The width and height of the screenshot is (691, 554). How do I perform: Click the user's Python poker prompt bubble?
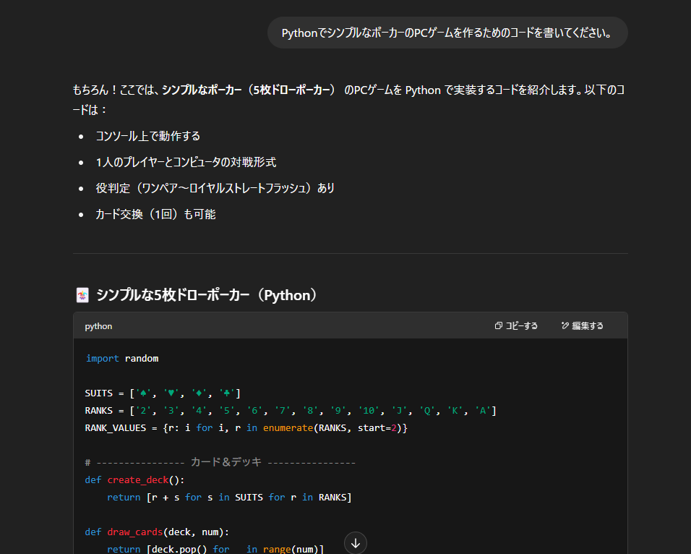pos(447,33)
